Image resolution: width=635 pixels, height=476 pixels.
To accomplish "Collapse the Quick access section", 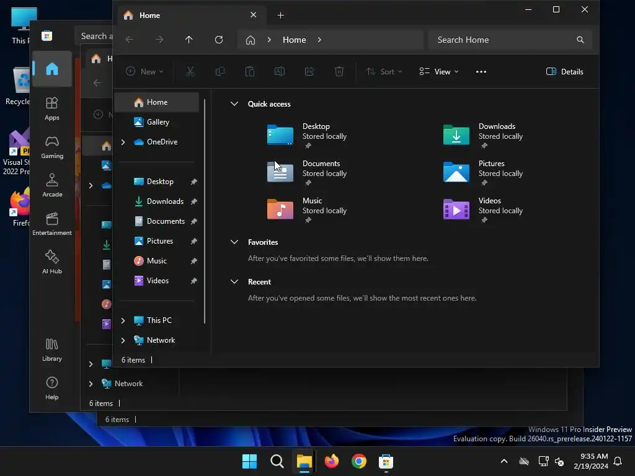I will pos(234,104).
